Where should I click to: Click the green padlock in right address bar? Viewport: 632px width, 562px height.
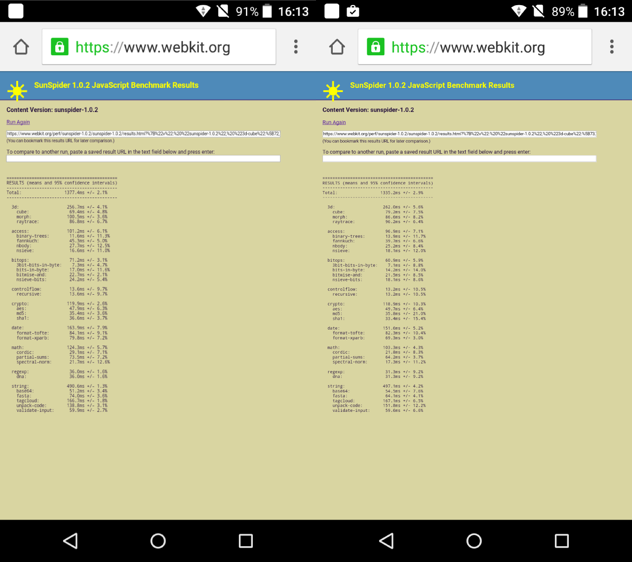pos(375,46)
